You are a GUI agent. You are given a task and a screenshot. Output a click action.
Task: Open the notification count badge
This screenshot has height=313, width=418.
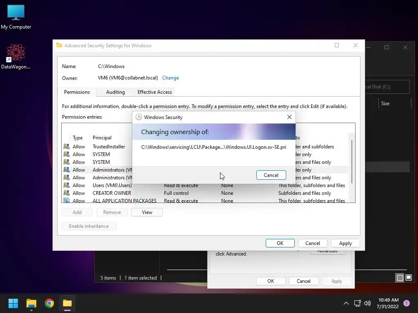(407, 303)
